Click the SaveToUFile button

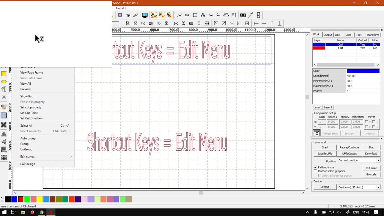pyautogui.click(x=325, y=154)
